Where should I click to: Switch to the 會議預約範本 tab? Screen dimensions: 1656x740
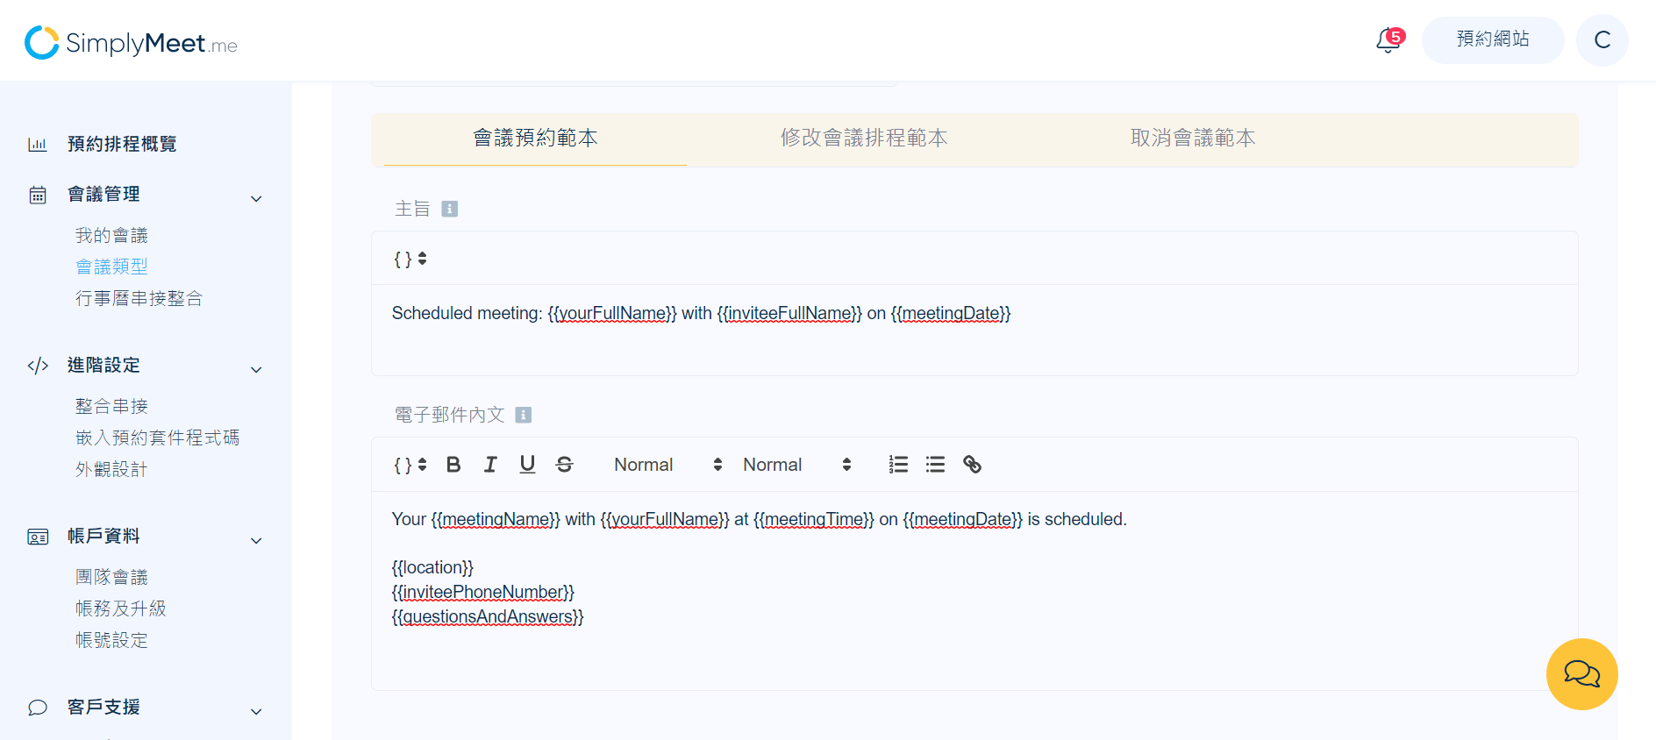(535, 139)
